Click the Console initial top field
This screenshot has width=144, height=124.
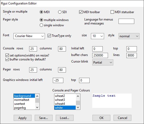(132, 49)
